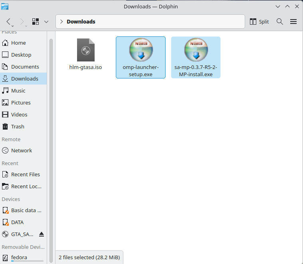Click the Recent Files clock document icon
This screenshot has height=264, width=303.
click(5, 174)
